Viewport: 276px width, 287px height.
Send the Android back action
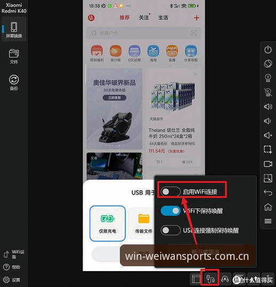[x=268, y=193]
